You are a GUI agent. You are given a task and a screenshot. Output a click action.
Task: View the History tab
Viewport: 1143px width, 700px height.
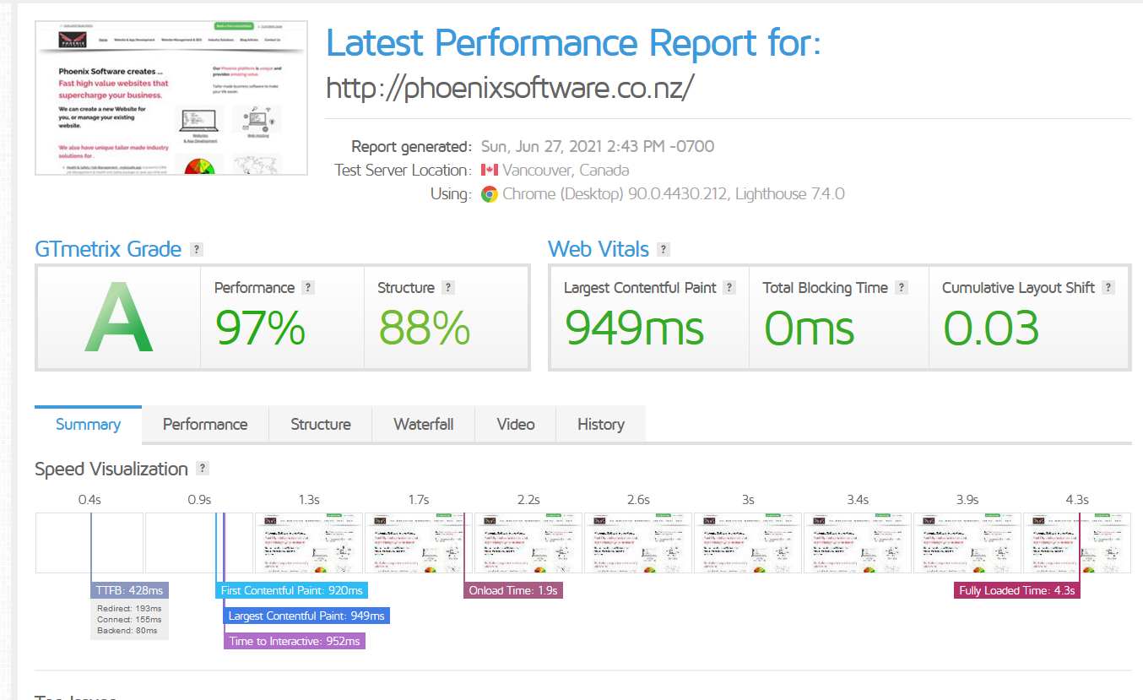coord(601,424)
